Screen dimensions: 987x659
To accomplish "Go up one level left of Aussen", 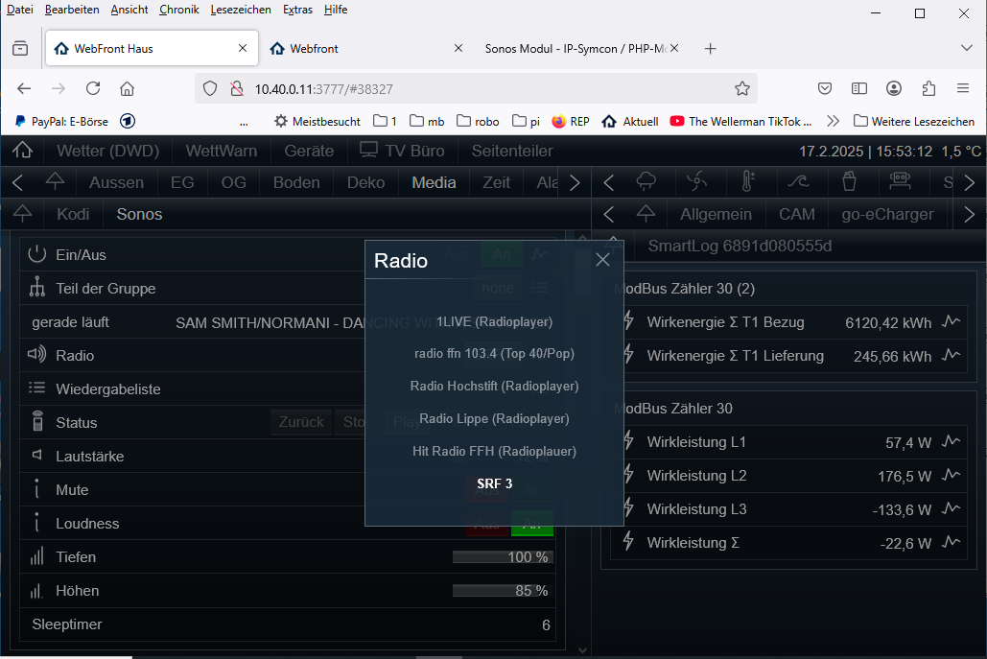I will tap(55, 182).
